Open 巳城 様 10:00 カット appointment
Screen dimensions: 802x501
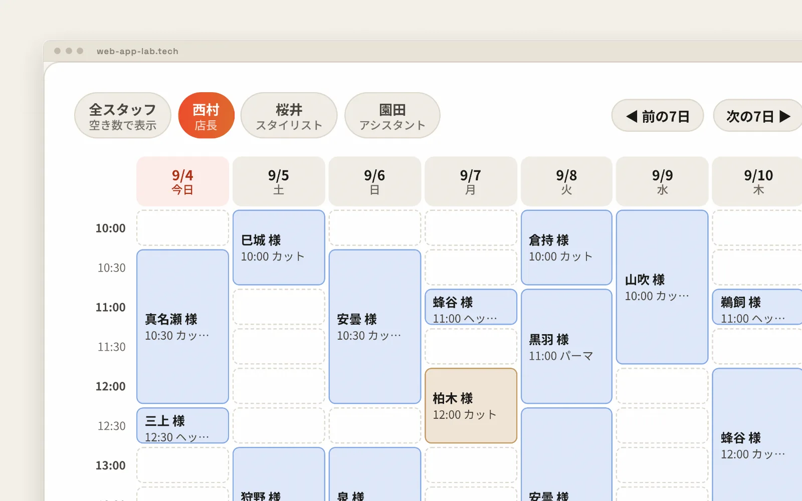[x=279, y=247]
